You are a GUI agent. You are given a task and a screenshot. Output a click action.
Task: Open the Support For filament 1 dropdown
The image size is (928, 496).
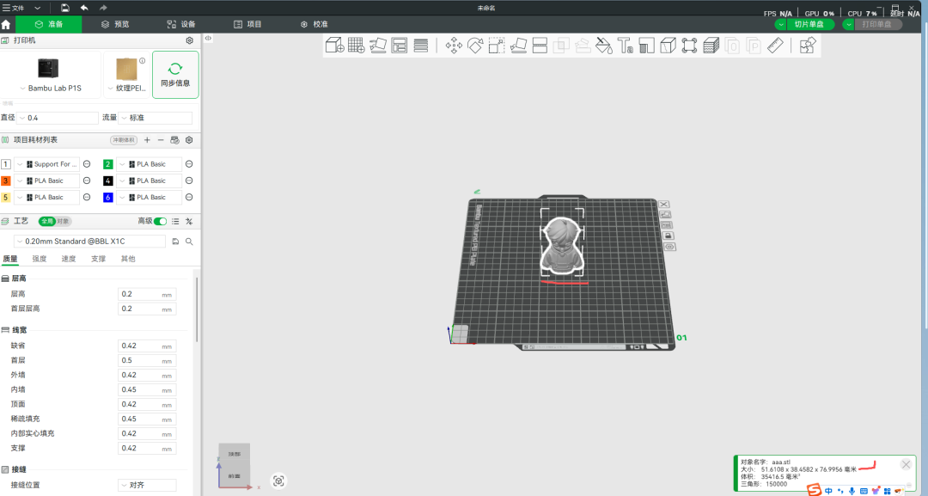[46, 164]
